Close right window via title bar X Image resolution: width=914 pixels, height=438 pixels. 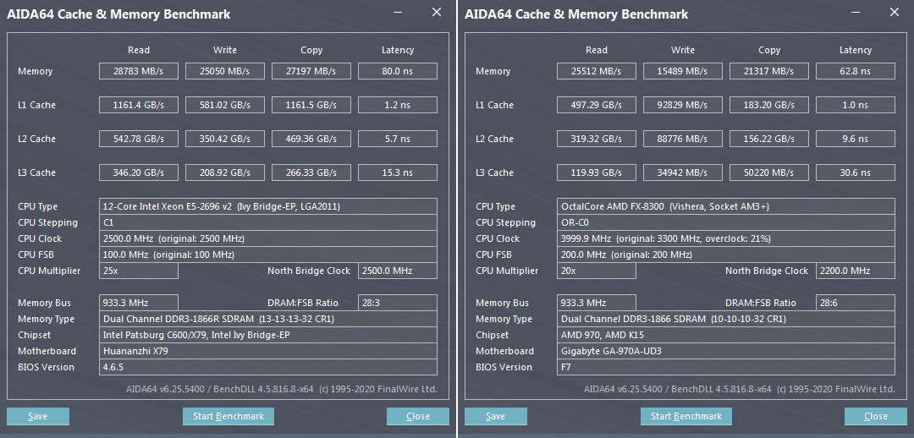pyautogui.click(x=895, y=13)
